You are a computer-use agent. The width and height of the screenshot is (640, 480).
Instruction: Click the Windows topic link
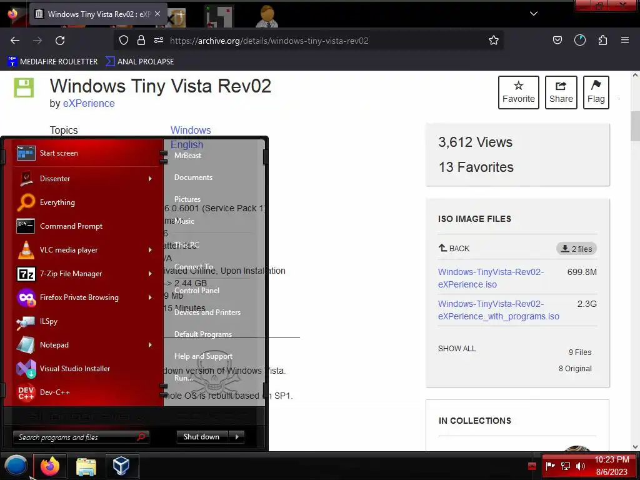click(191, 130)
